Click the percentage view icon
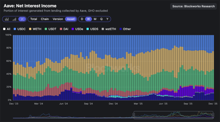 [22, 19]
